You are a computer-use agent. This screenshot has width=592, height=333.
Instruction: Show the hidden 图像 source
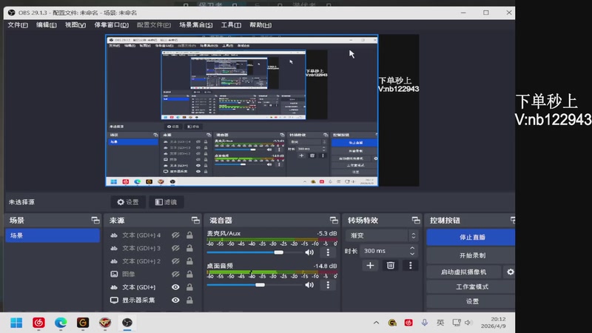175,274
